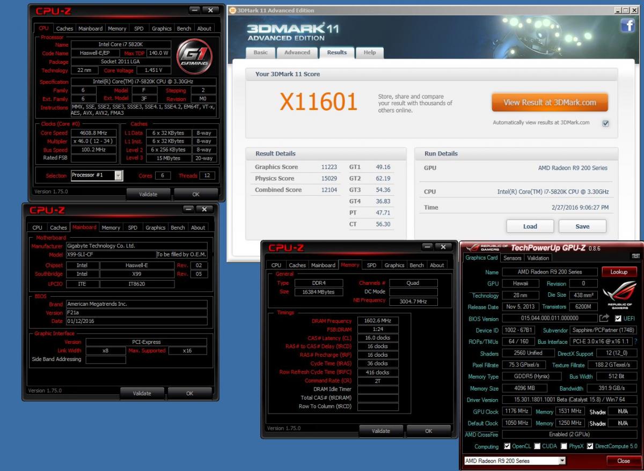Click the Combined Score value 12104

tap(328, 190)
